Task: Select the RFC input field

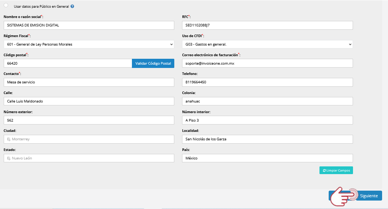Action: 267,25
